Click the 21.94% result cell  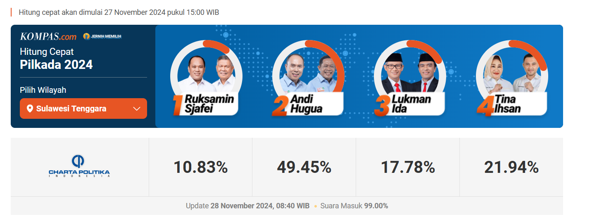(x=511, y=167)
